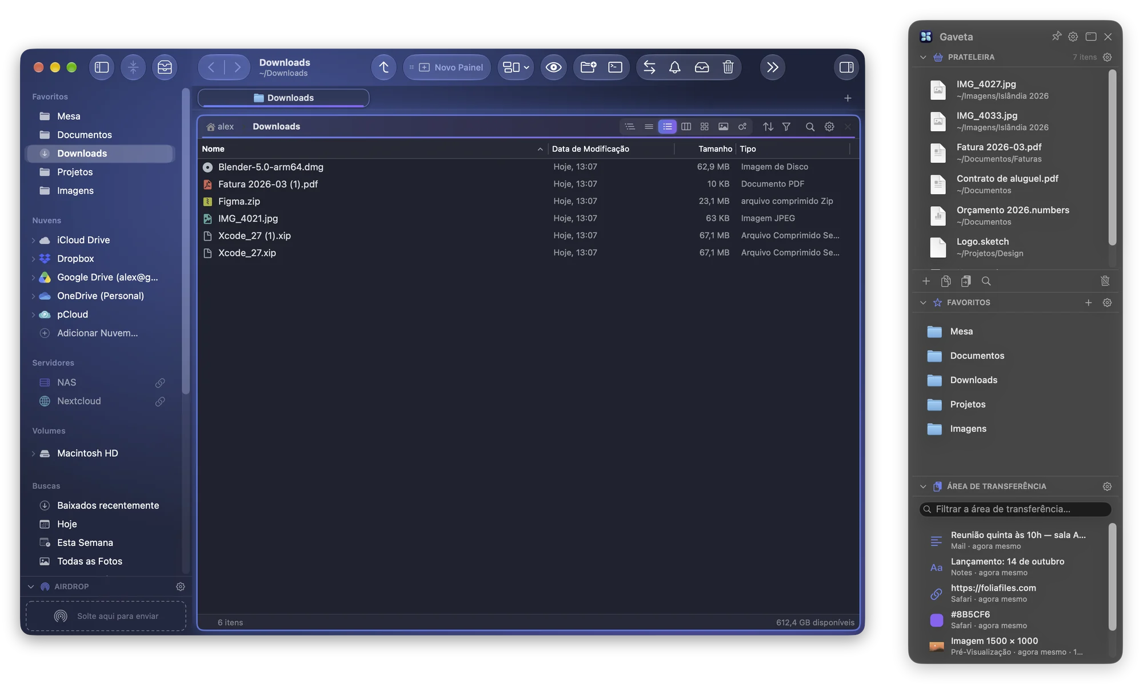Select the list view mode icon
This screenshot has height=684, width=1143.
(667, 127)
